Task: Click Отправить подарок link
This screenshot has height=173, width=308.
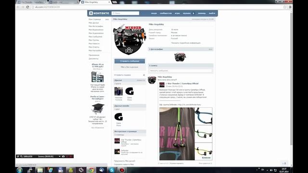Action: [122, 75]
